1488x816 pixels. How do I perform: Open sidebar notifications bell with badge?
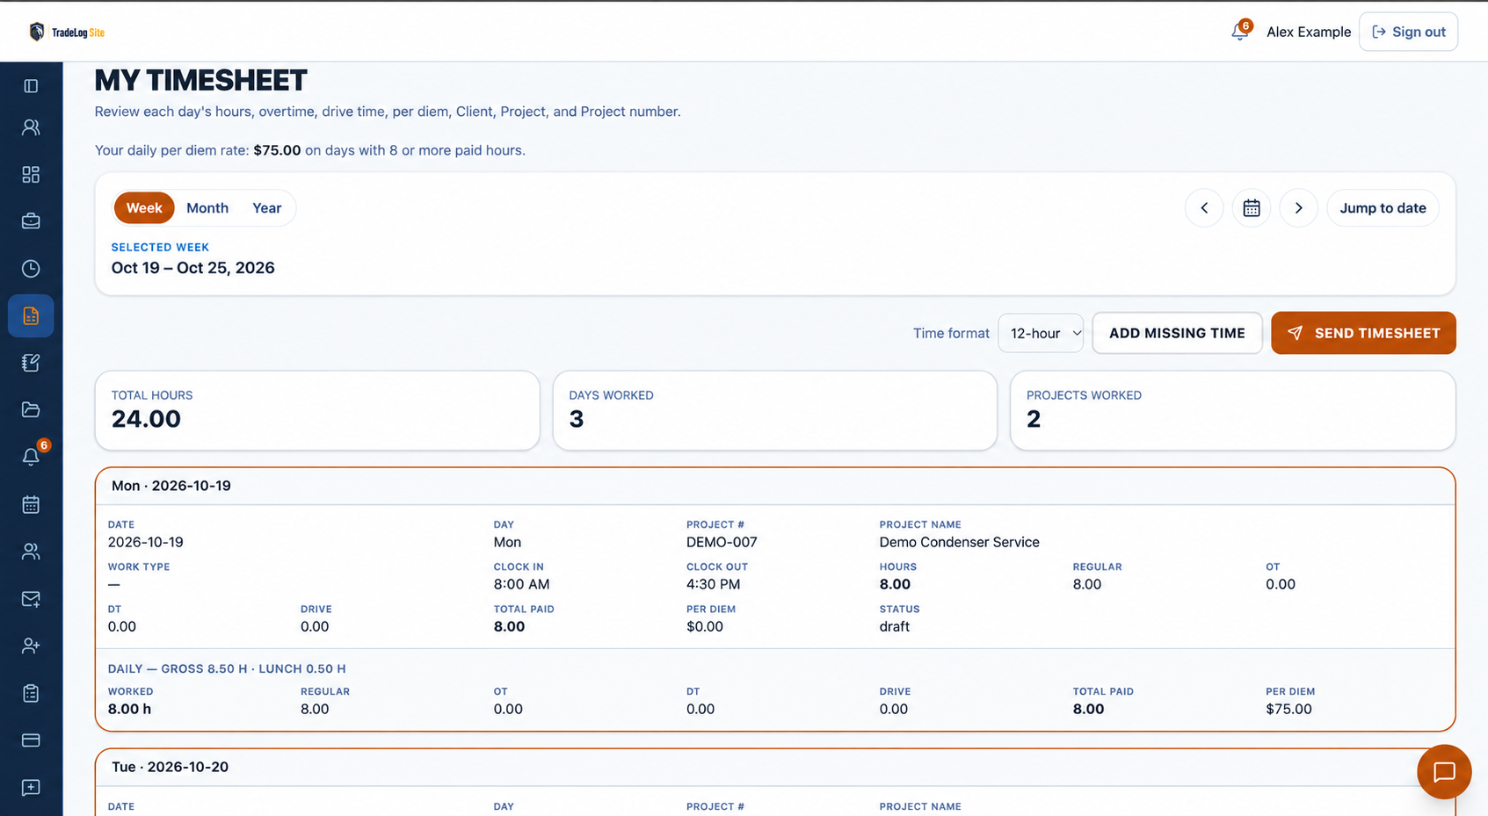click(31, 457)
